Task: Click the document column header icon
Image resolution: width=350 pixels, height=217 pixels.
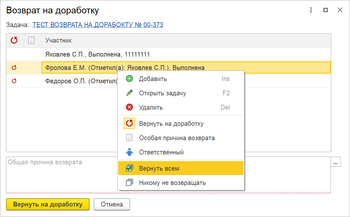Action: (x=31, y=40)
